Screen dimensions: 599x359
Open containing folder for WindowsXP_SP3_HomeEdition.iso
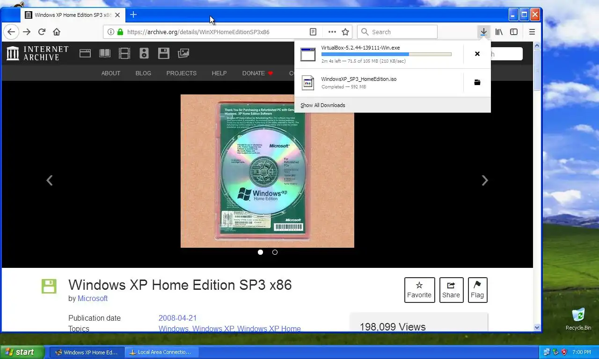click(x=477, y=82)
